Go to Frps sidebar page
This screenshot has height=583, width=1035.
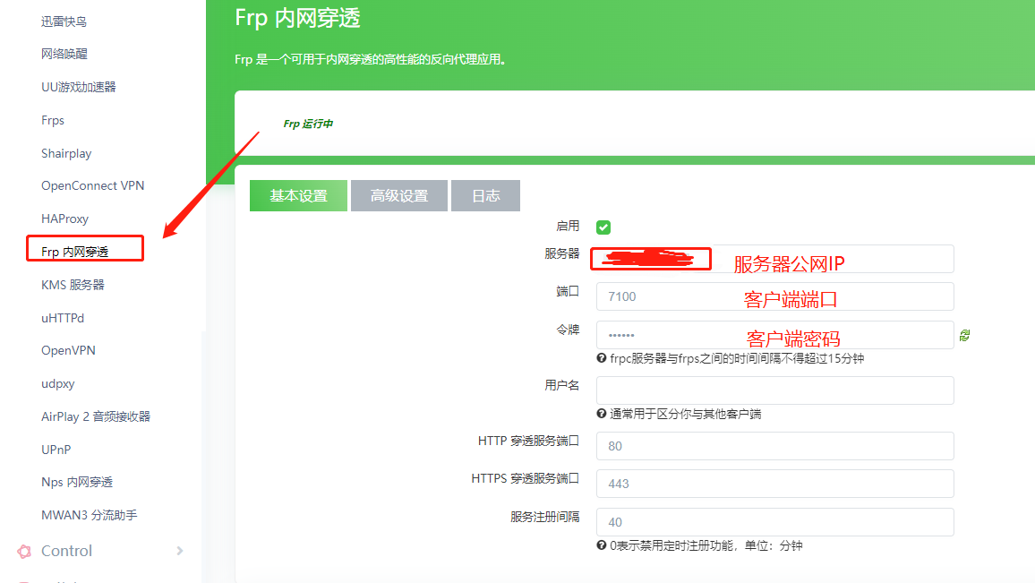point(53,120)
